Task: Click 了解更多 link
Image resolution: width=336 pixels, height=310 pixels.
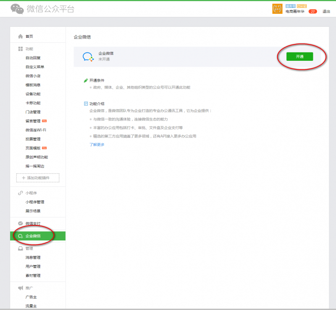Action: pos(97,145)
